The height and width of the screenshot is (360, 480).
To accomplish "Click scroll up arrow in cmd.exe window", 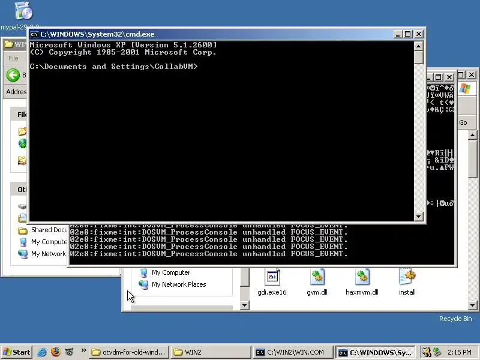I will coord(418,46).
